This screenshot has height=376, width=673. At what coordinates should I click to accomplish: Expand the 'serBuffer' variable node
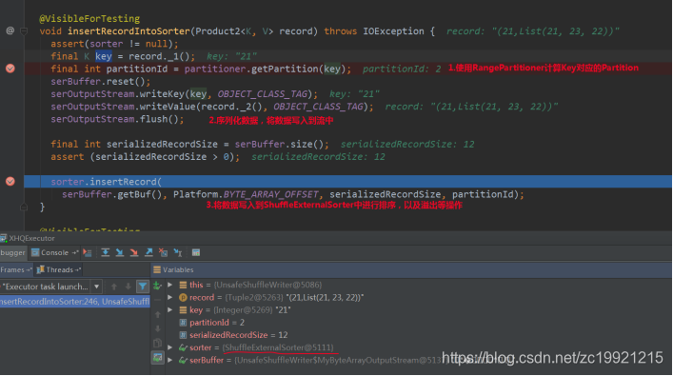170,360
